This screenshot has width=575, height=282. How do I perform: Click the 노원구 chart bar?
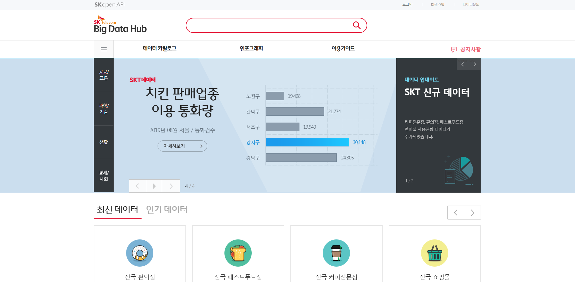click(x=275, y=96)
